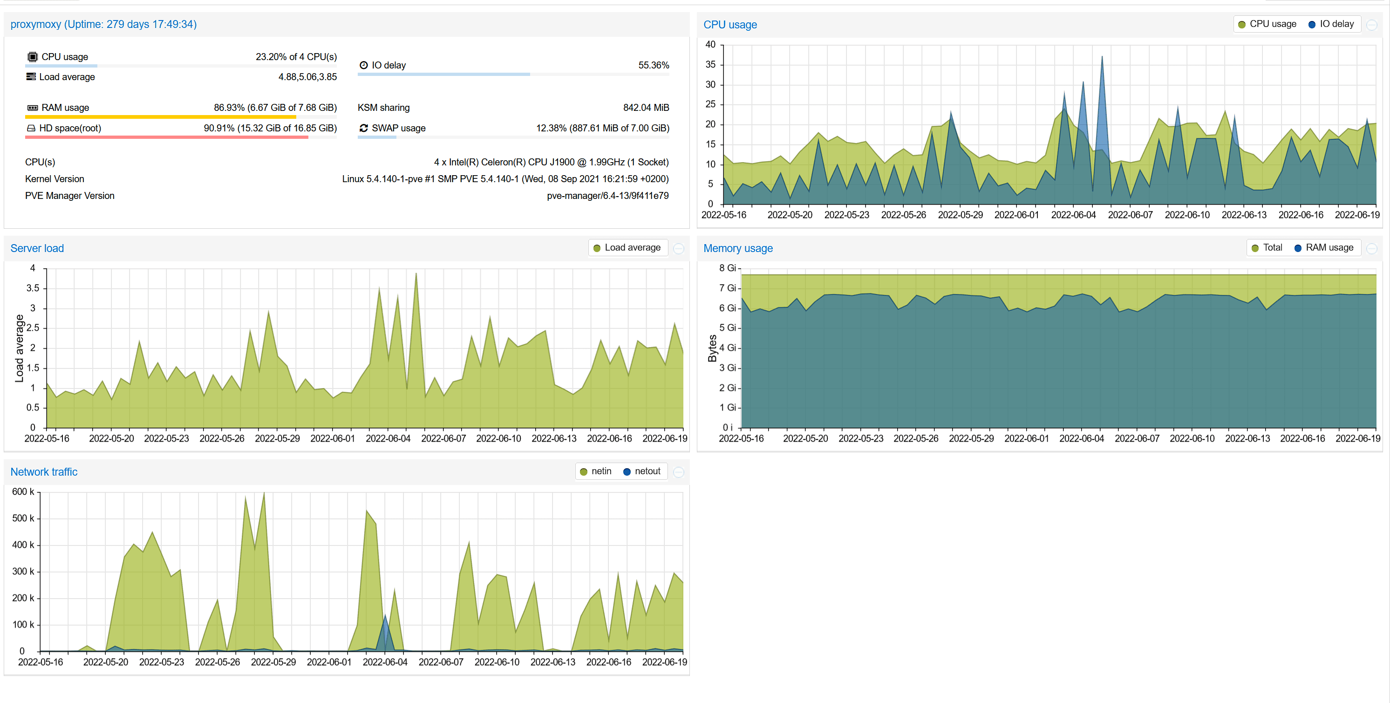Click the highest IO delay spike in CPU chart

[x=1102, y=57]
